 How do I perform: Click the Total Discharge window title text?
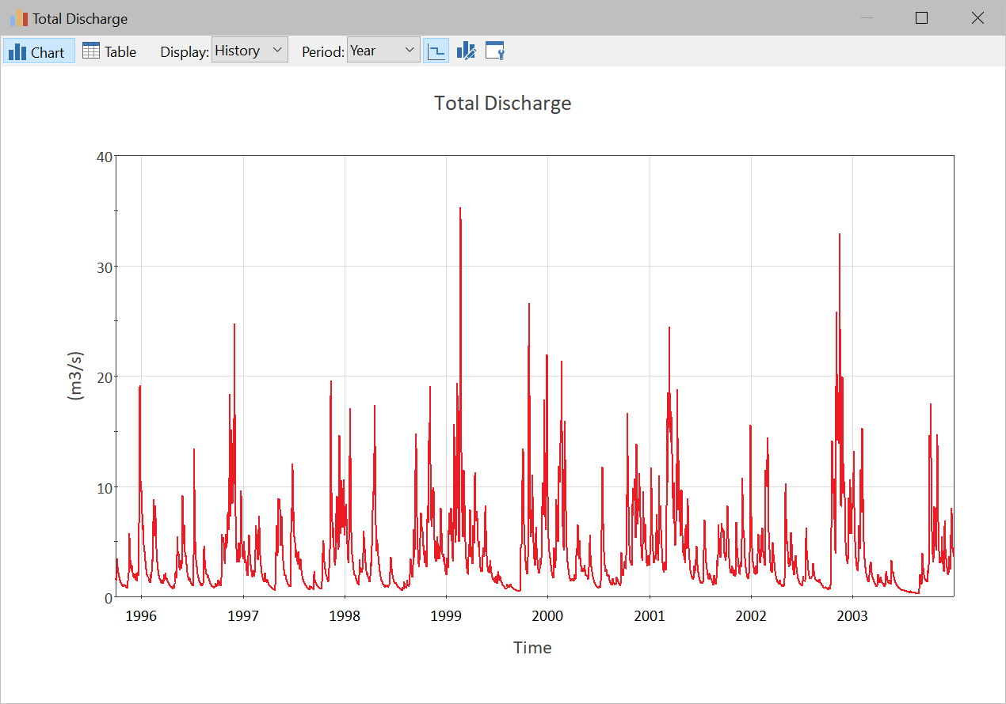tap(80, 19)
